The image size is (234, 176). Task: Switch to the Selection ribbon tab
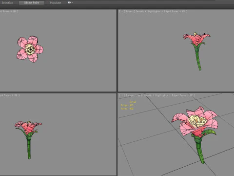tap(7, 2)
